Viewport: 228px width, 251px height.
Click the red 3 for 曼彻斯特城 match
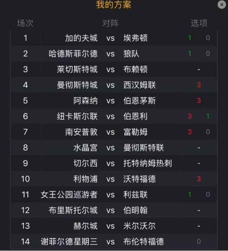[x=199, y=85]
